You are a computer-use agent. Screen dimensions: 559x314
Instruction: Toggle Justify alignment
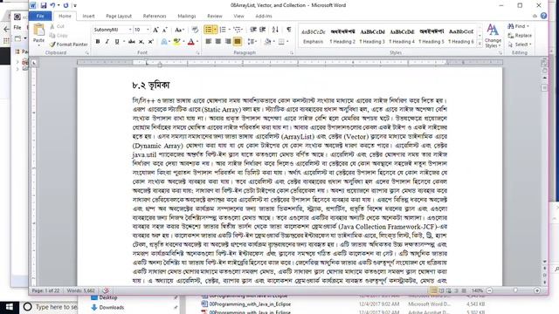click(x=237, y=42)
